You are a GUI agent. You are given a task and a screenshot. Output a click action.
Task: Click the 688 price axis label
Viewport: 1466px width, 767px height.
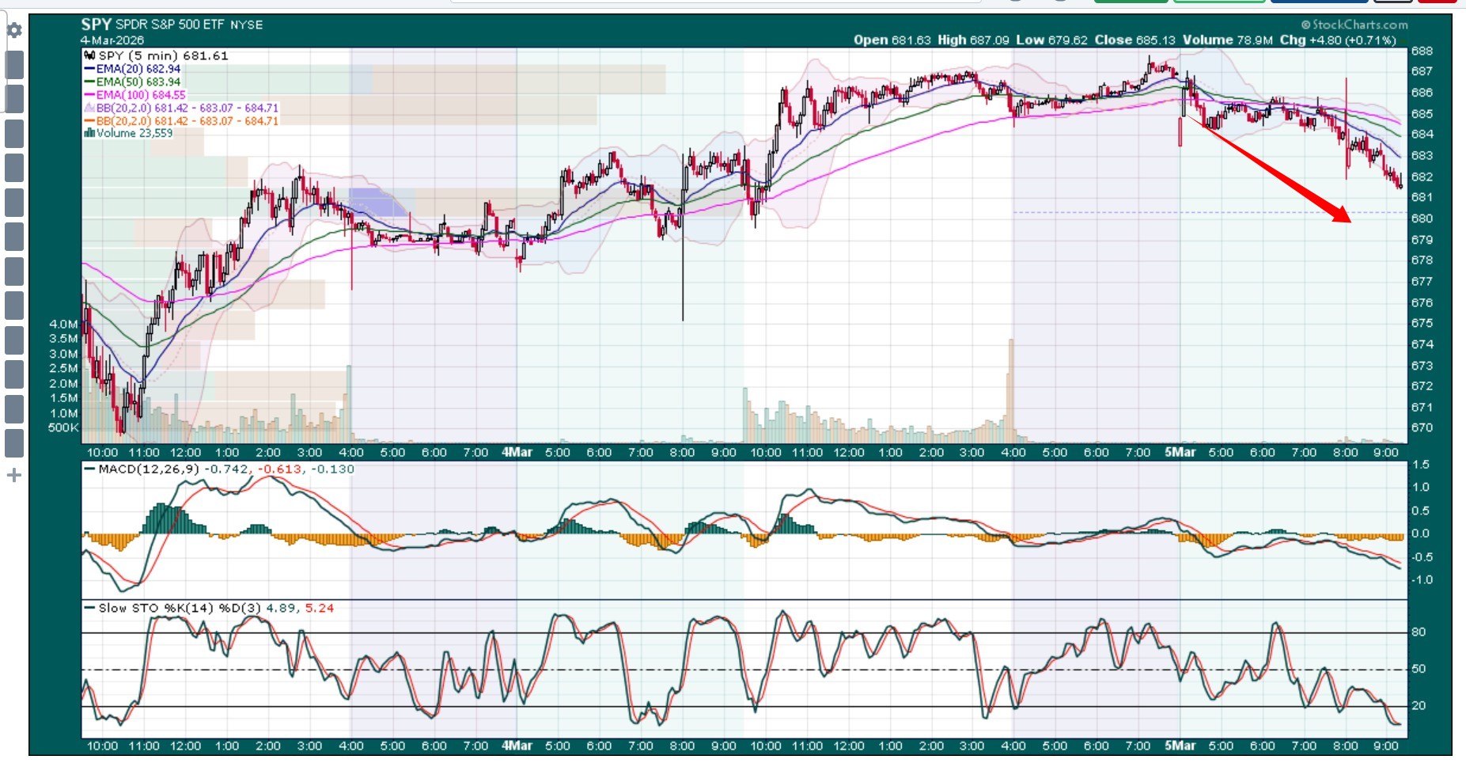[x=1422, y=51]
